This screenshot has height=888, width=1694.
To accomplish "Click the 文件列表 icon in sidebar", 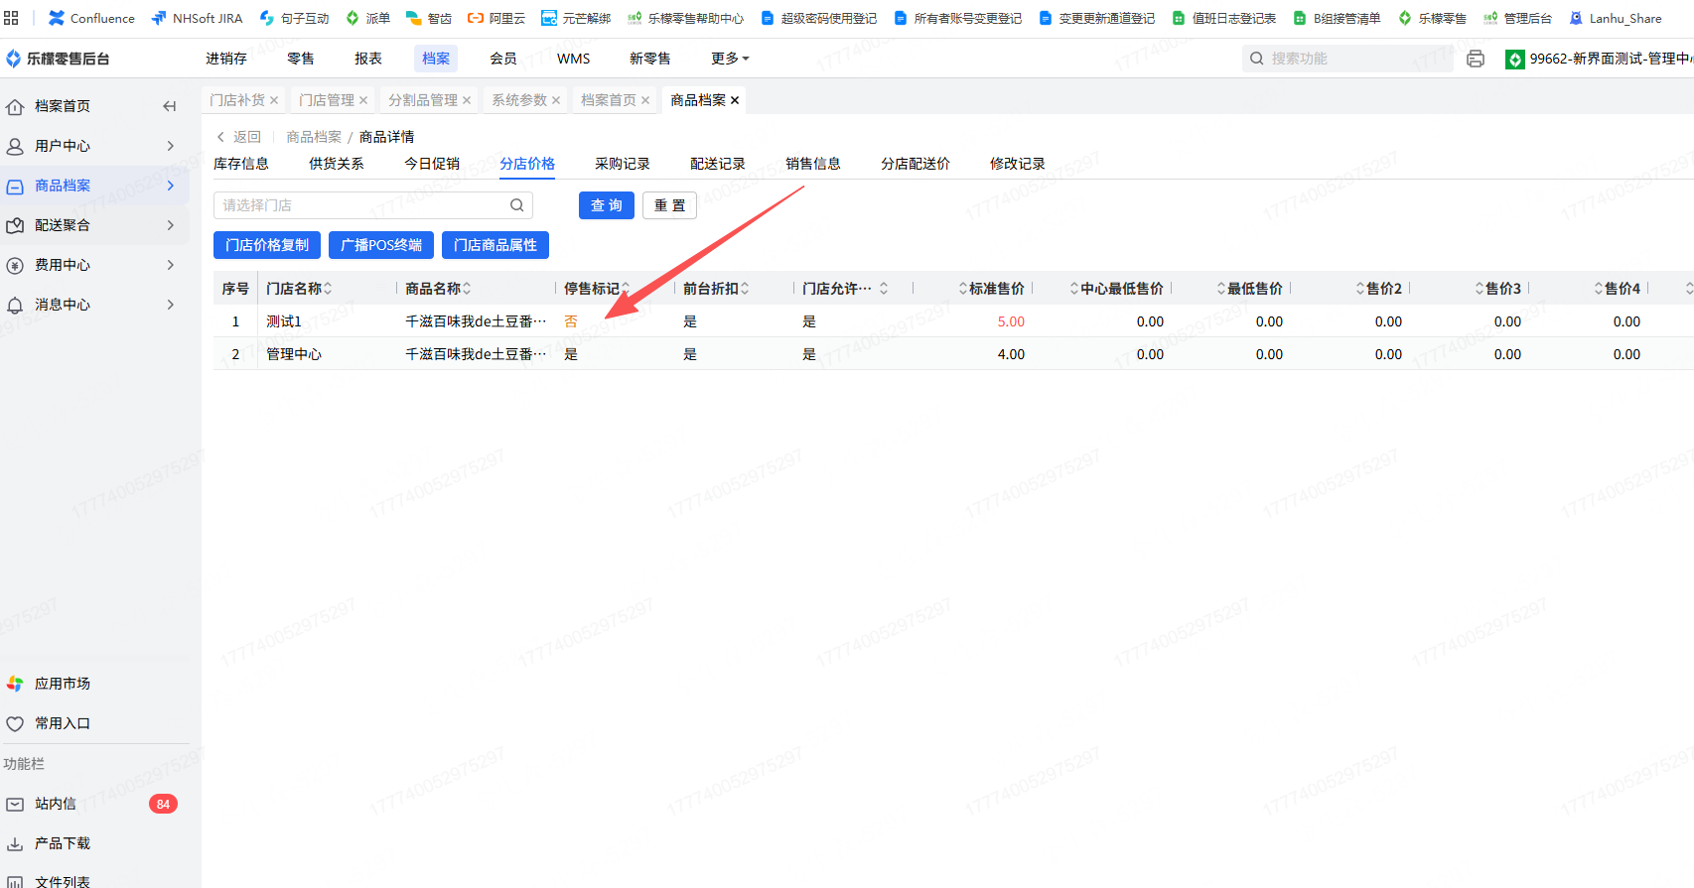I will coord(15,882).
